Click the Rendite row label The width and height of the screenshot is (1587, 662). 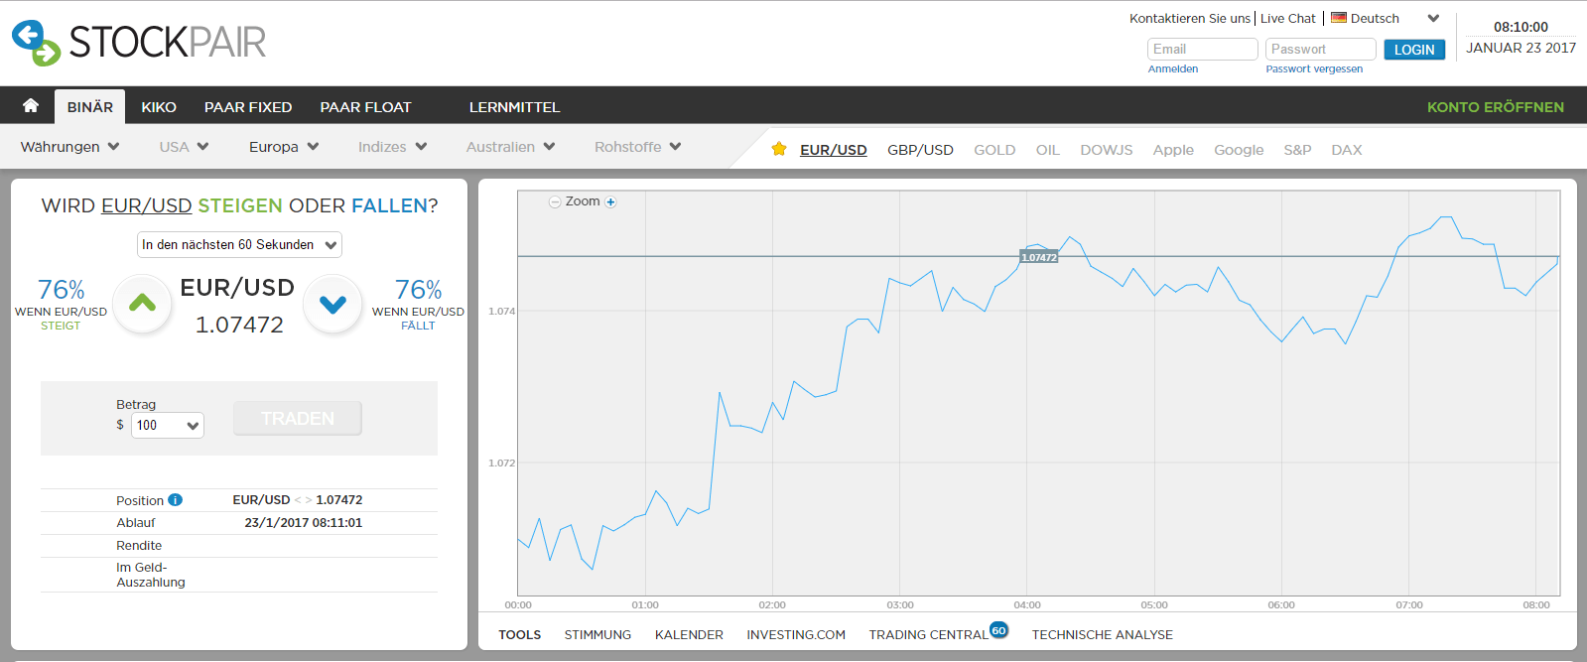click(139, 546)
